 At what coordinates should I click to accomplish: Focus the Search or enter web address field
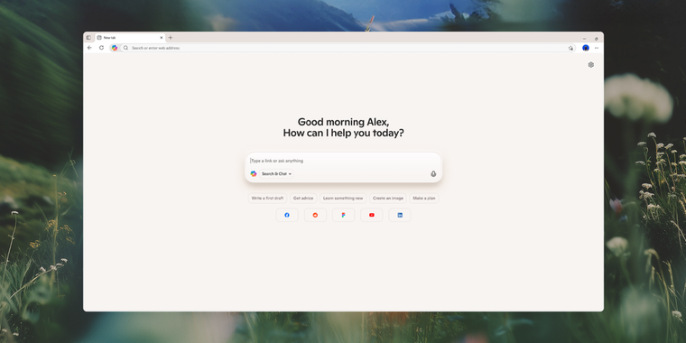(x=348, y=48)
